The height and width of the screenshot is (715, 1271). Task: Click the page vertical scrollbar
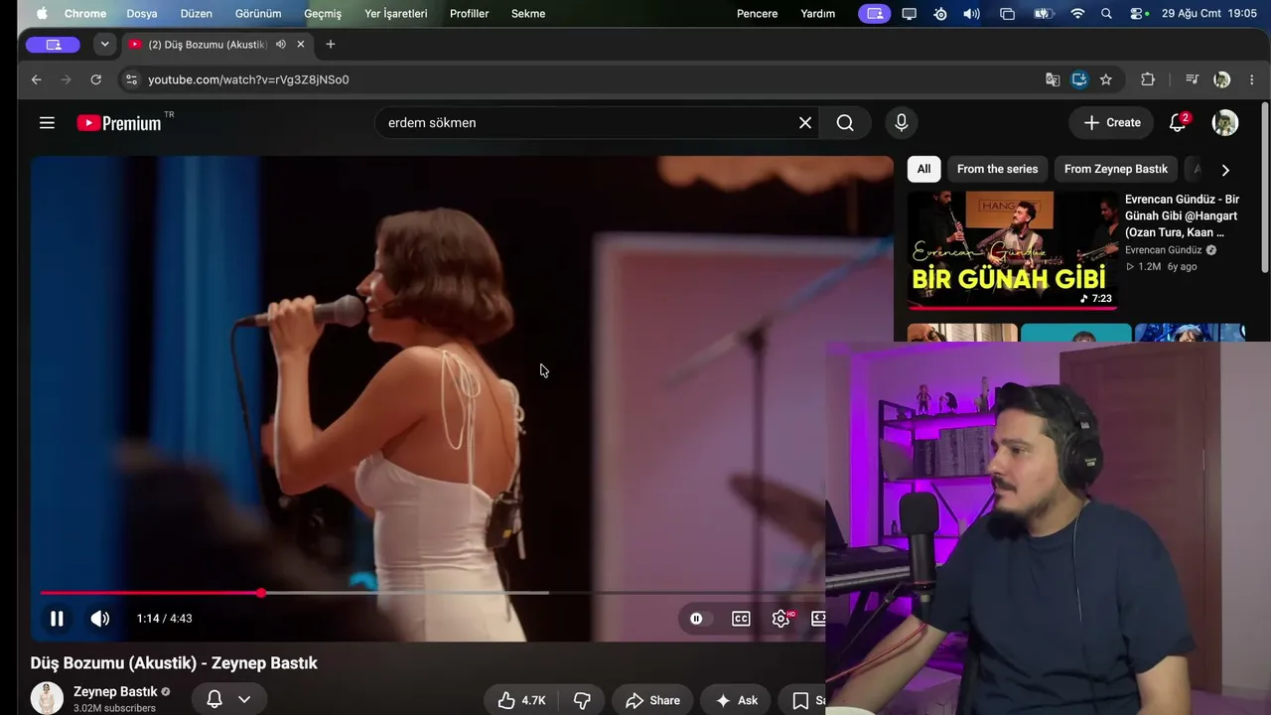click(x=1264, y=187)
